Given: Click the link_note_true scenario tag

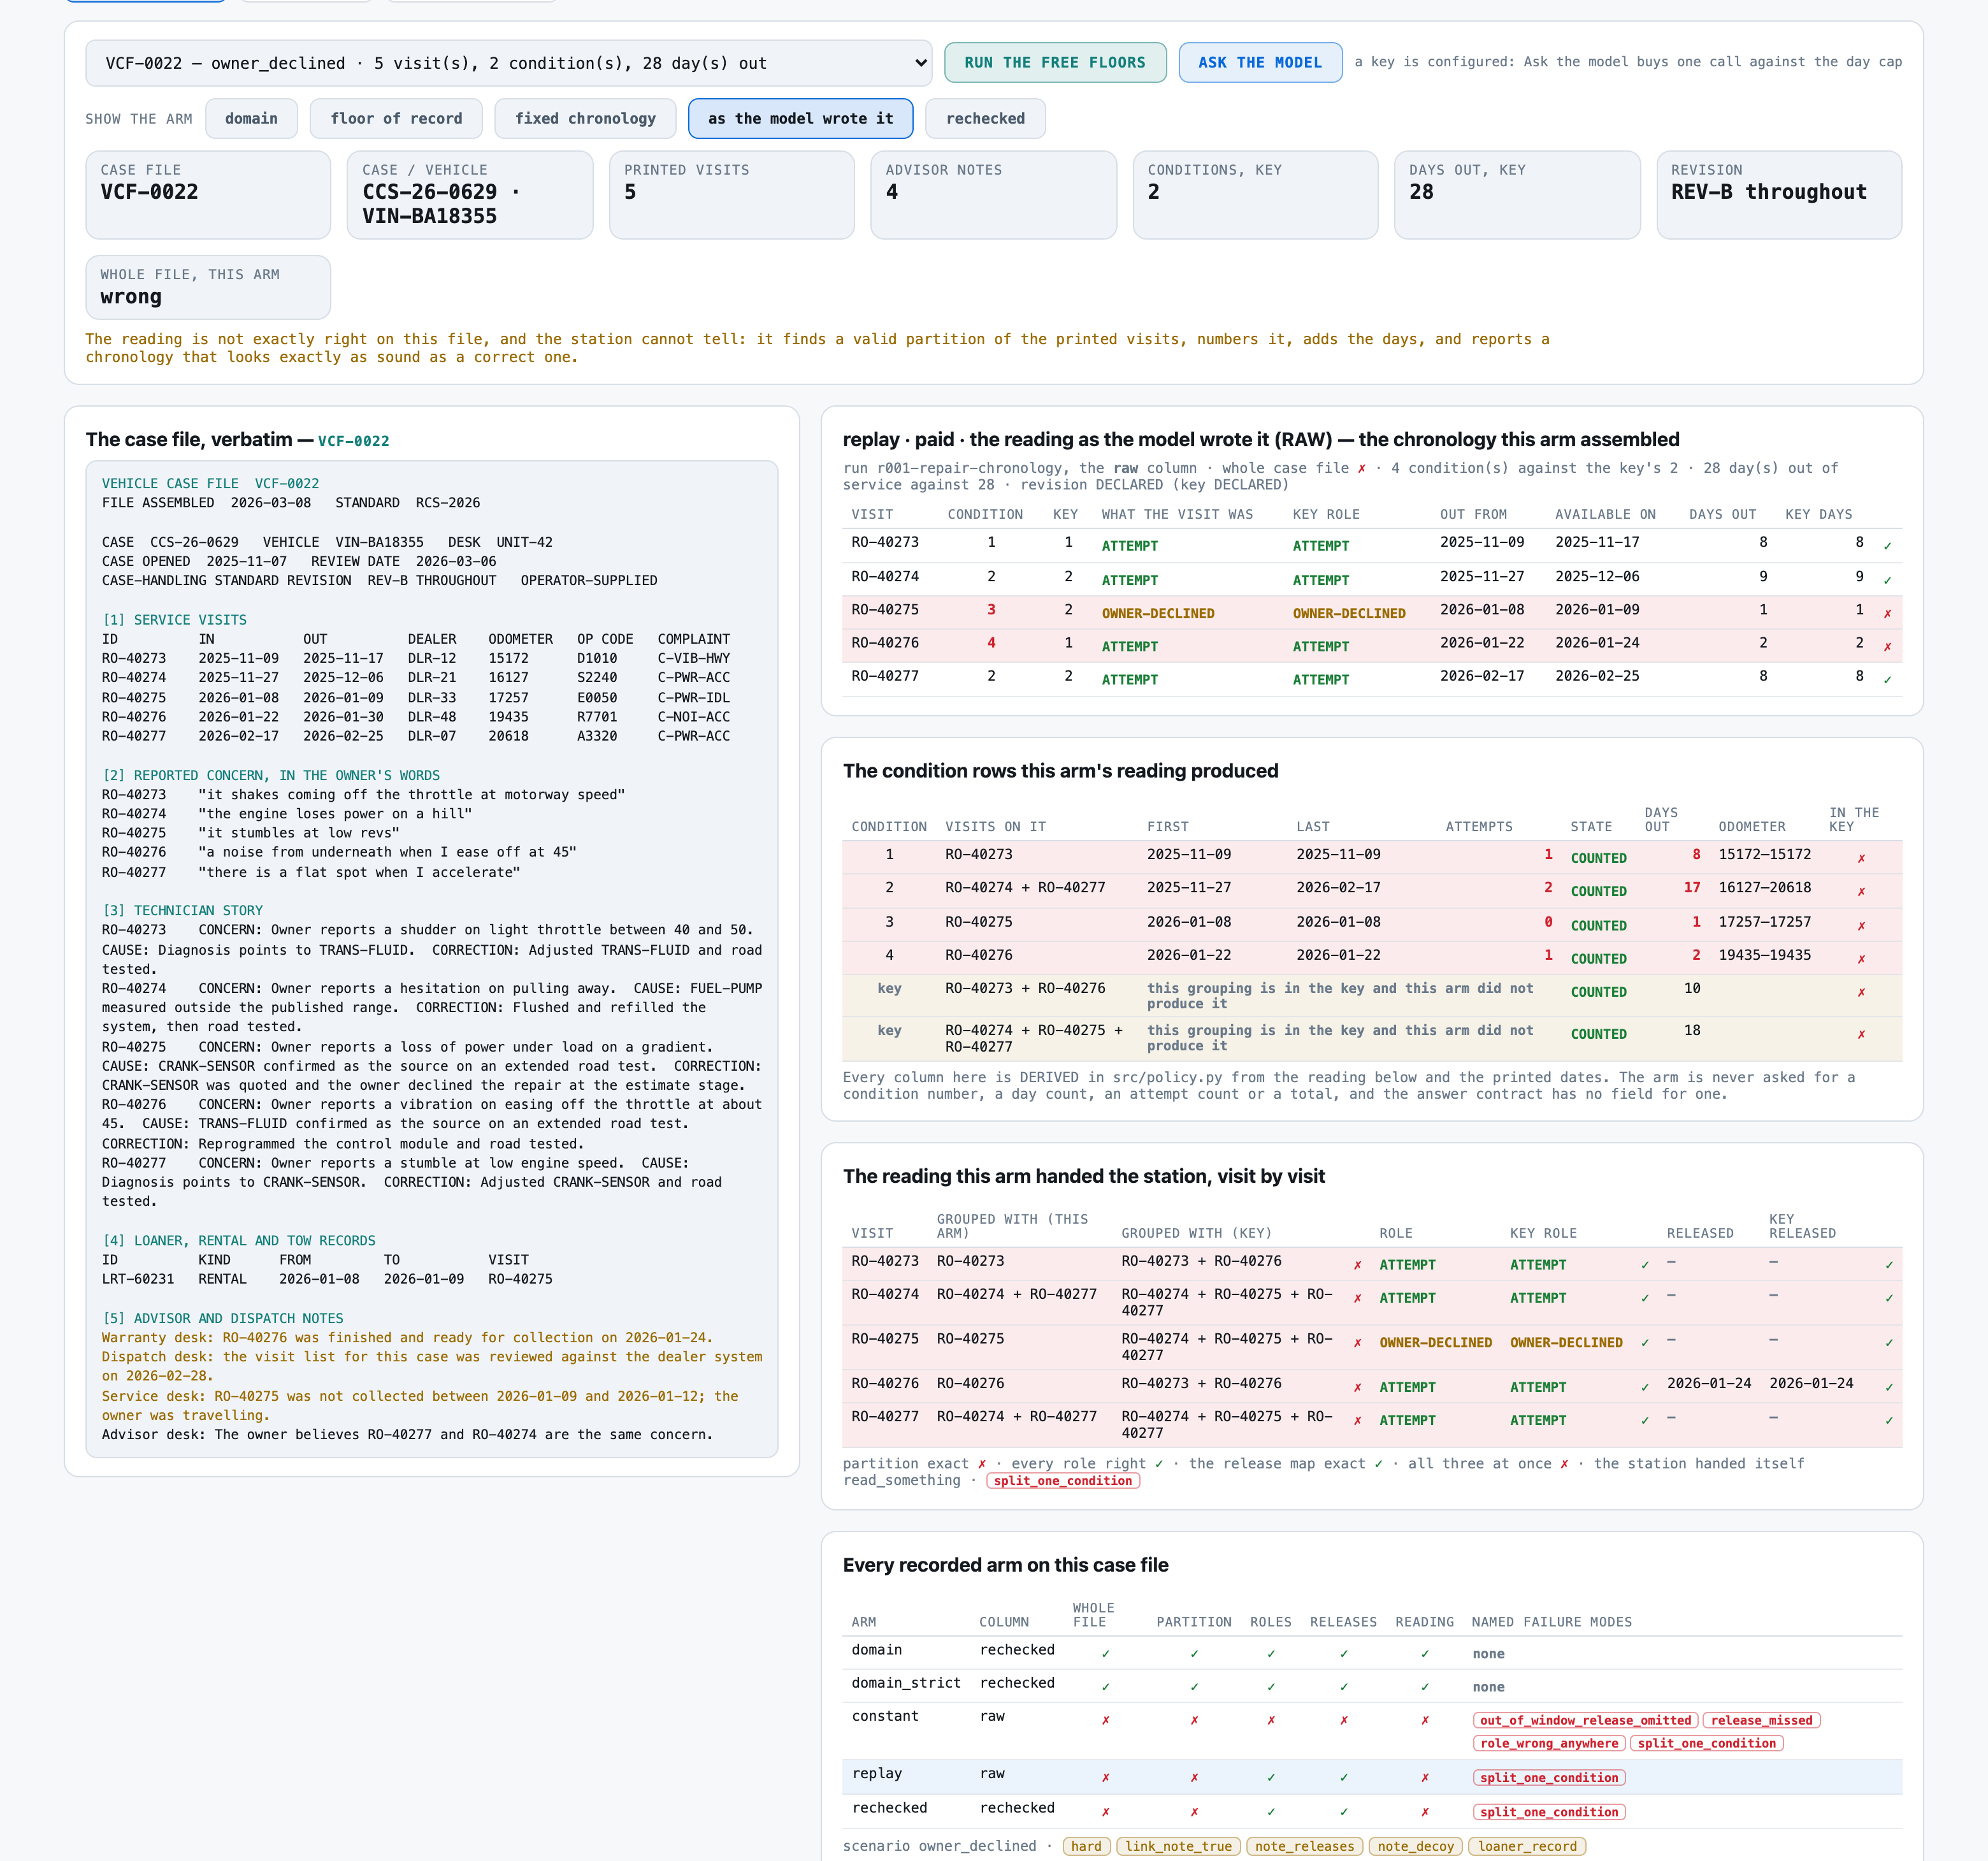Looking at the screenshot, I should [x=1178, y=1846].
